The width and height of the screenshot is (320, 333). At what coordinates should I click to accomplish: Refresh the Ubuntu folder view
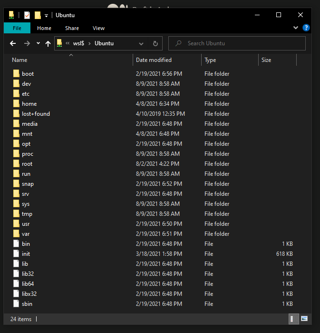155,43
